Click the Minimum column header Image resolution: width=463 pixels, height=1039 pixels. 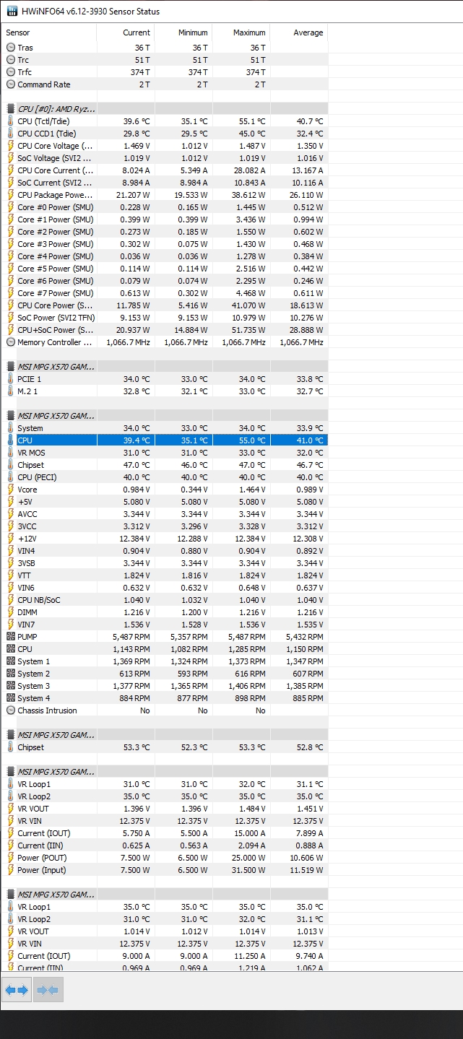(x=183, y=32)
